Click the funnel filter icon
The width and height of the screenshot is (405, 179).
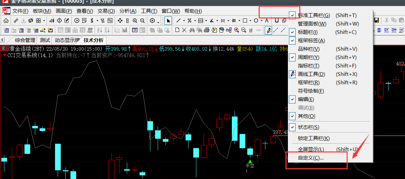(102, 20)
